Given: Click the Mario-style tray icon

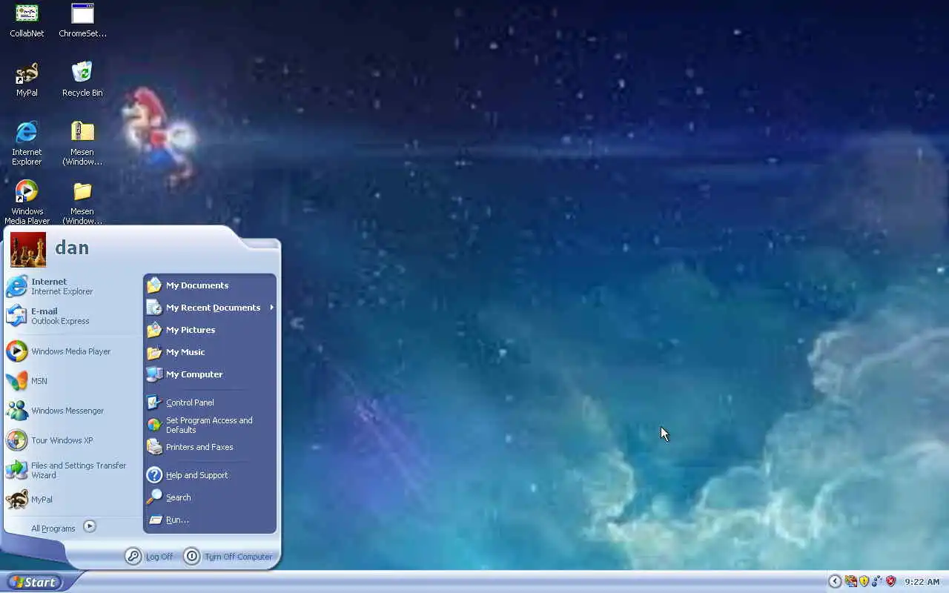Looking at the screenshot, I should click(850, 582).
